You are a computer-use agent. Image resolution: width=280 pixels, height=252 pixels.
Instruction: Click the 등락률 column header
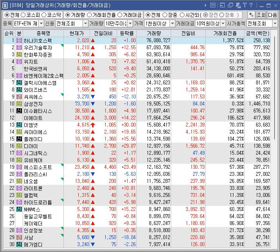click(126, 33)
